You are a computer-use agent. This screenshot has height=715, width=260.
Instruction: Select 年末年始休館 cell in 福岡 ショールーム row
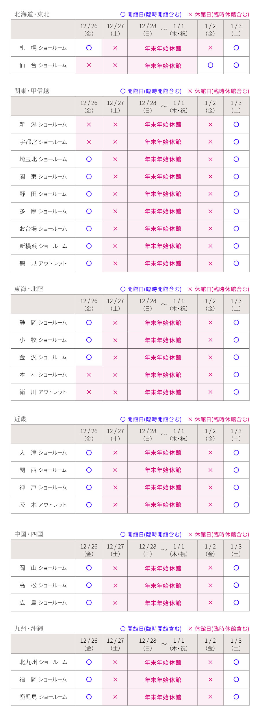(163, 680)
